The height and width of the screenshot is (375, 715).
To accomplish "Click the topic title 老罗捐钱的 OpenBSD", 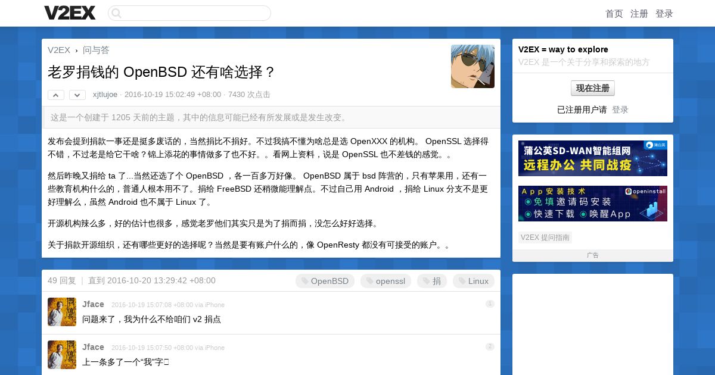I will click(161, 73).
